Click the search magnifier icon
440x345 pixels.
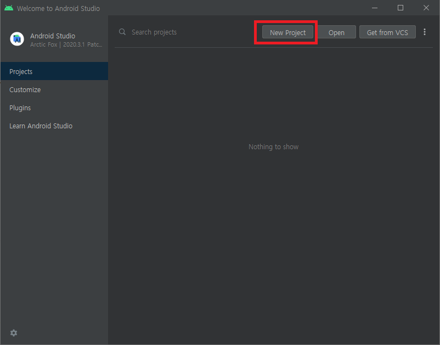[122, 32]
